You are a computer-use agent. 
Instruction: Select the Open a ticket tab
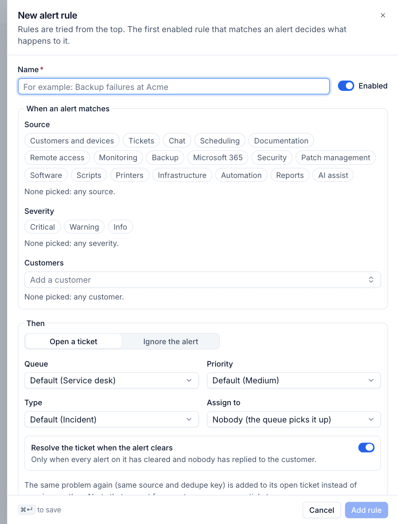pos(74,341)
